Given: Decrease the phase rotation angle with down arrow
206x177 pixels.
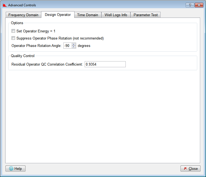Looking at the screenshot, I should tap(74, 47).
